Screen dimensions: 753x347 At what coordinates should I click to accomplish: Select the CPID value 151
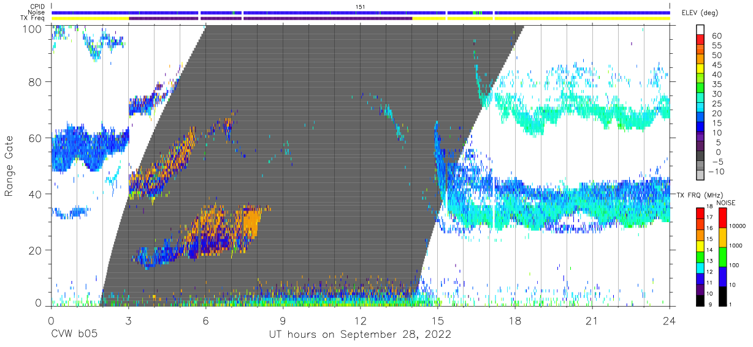tap(361, 6)
